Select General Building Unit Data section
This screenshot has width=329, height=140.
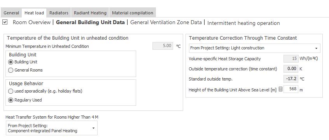(90, 22)
